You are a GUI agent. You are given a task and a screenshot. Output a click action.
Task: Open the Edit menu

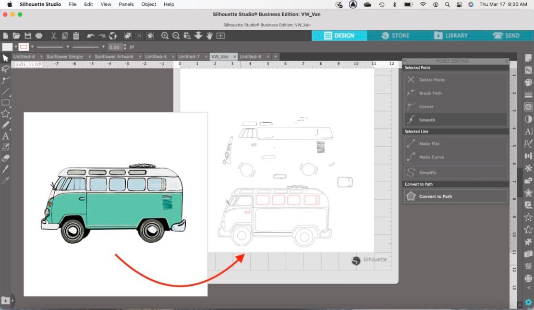89,4
